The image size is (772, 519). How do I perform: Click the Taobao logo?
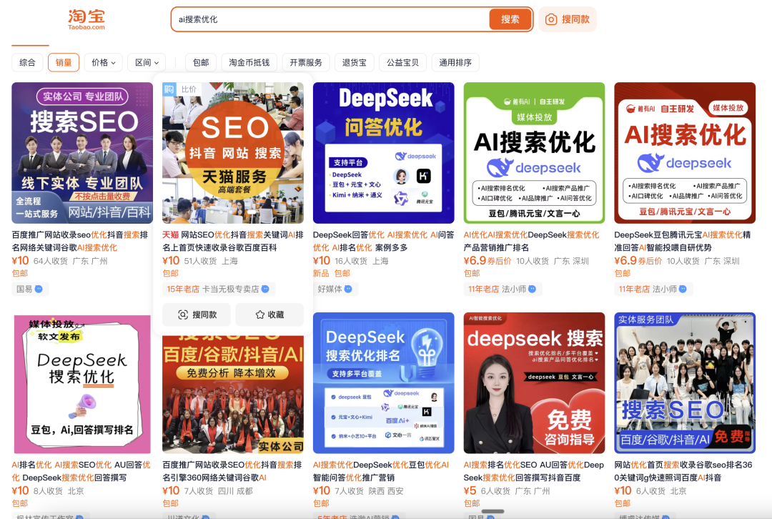pyautogui.click(x=86, y=20)
